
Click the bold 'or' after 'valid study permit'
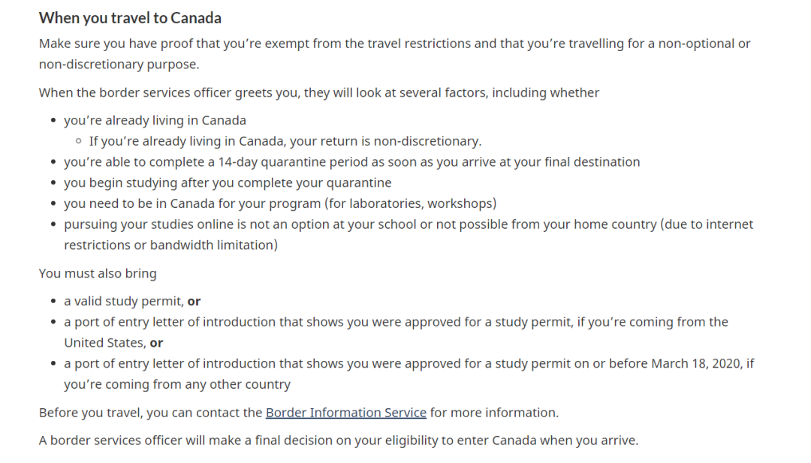pos(194,301)
